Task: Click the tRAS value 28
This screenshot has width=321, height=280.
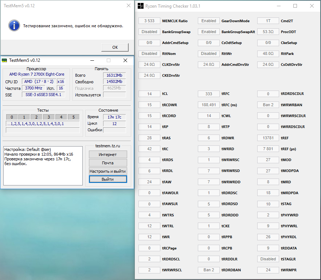Action: coord(149,138)
